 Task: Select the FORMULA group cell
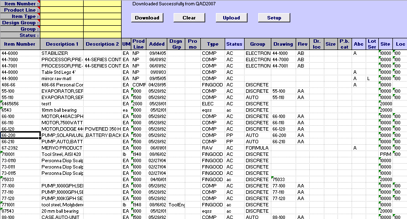click(257, 148)
